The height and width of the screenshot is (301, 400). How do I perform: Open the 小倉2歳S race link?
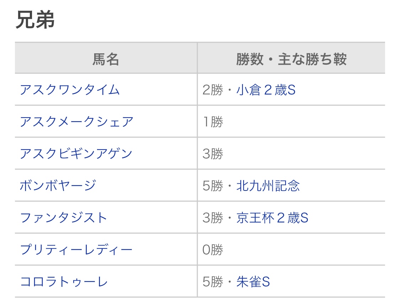(266, 90)
